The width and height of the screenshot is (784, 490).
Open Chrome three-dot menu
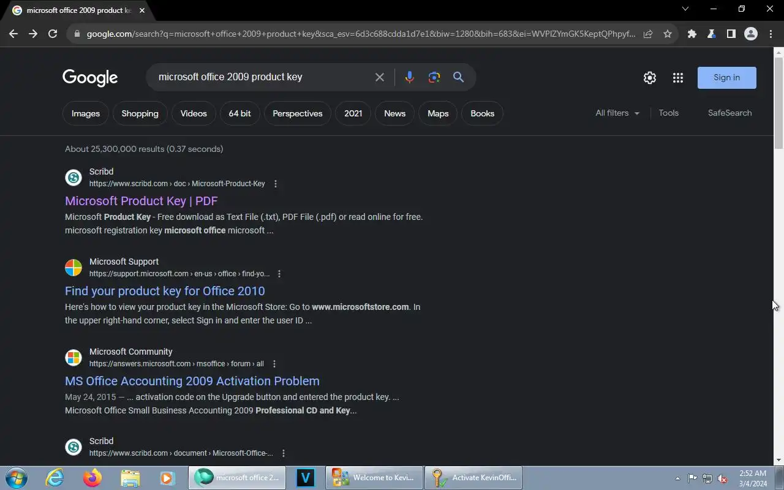pyautogui.click(x=771, y=34)
